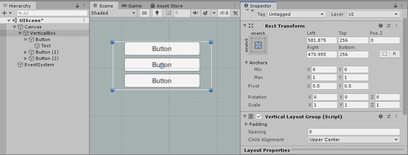Screen dimensions: 408x155
Task: Switch to the Scene tab
Action: tap(103, 6)
